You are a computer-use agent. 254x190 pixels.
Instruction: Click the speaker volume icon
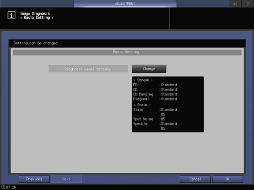click(x=235, y=3)
